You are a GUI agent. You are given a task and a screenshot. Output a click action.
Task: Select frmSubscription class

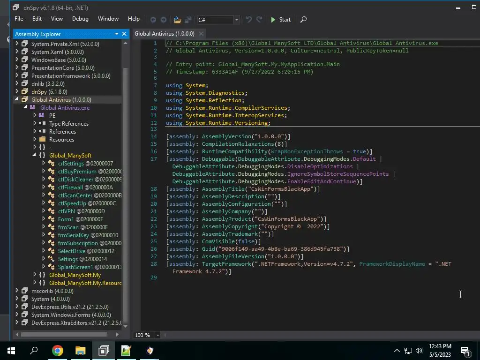click(x=90, y=243)
